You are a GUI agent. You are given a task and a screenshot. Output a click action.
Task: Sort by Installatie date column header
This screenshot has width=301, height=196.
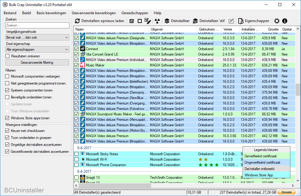coord(250,29)
